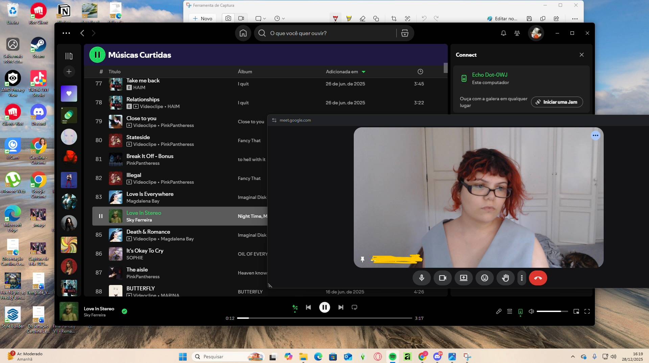Switch Ferramenta de Captura to video recording mode
The width and height of the screenshot is (649, 363).
pos(241,18)
